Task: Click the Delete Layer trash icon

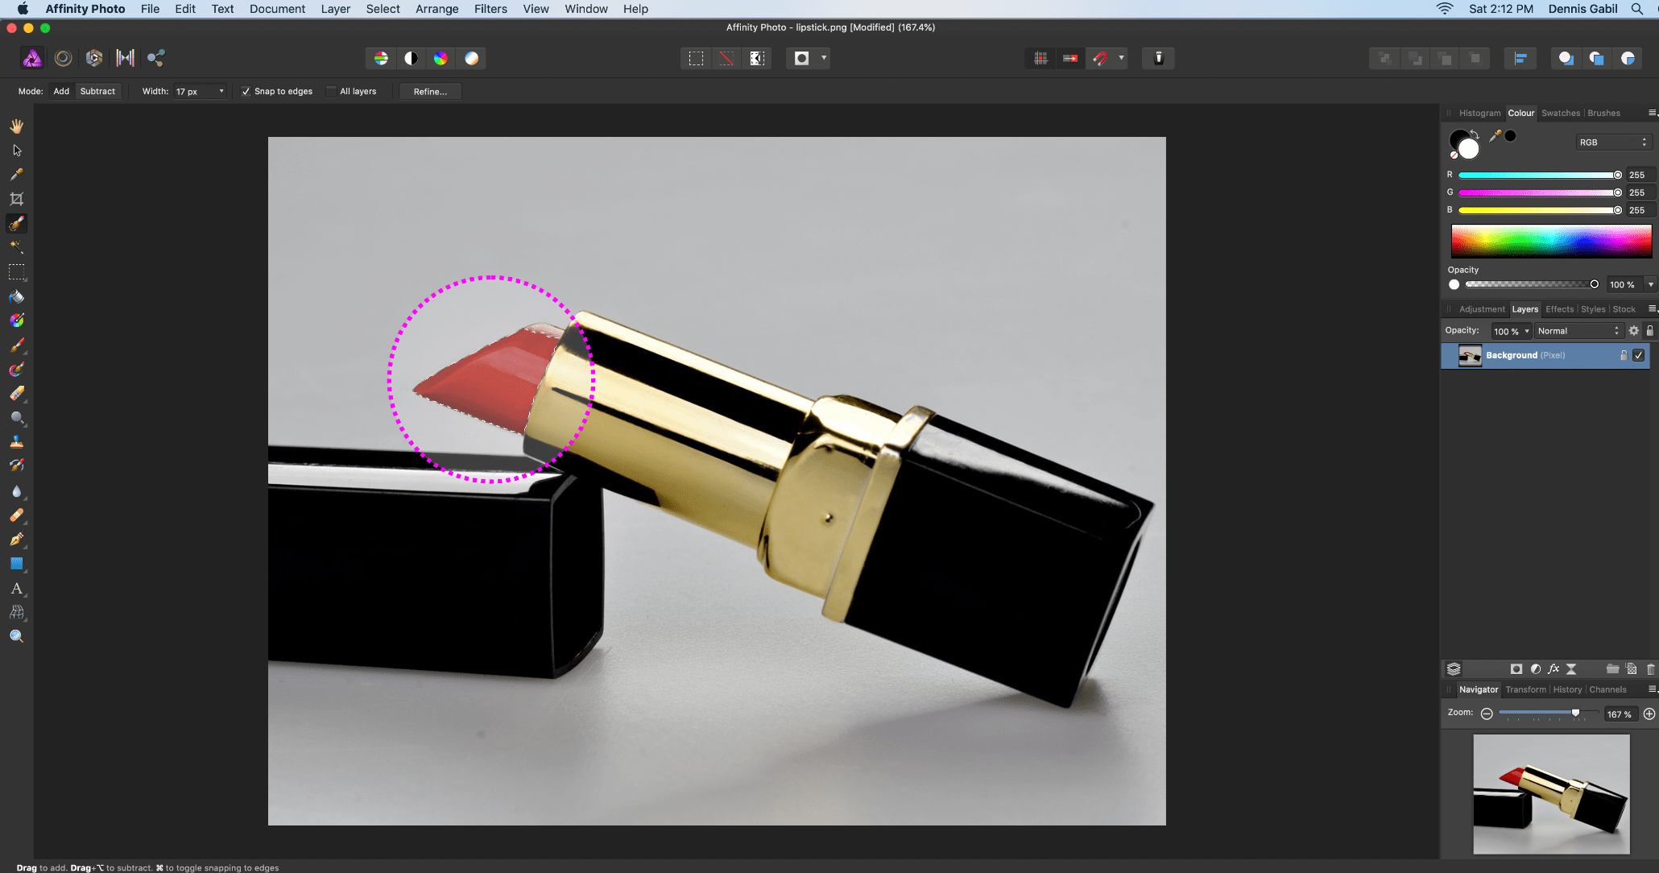Action: pos(1650,669)
